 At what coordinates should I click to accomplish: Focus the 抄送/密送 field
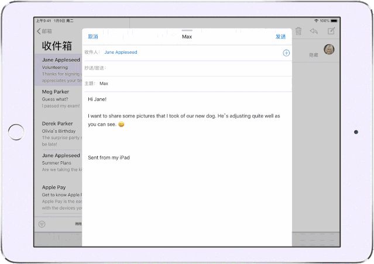pos(187,68)
